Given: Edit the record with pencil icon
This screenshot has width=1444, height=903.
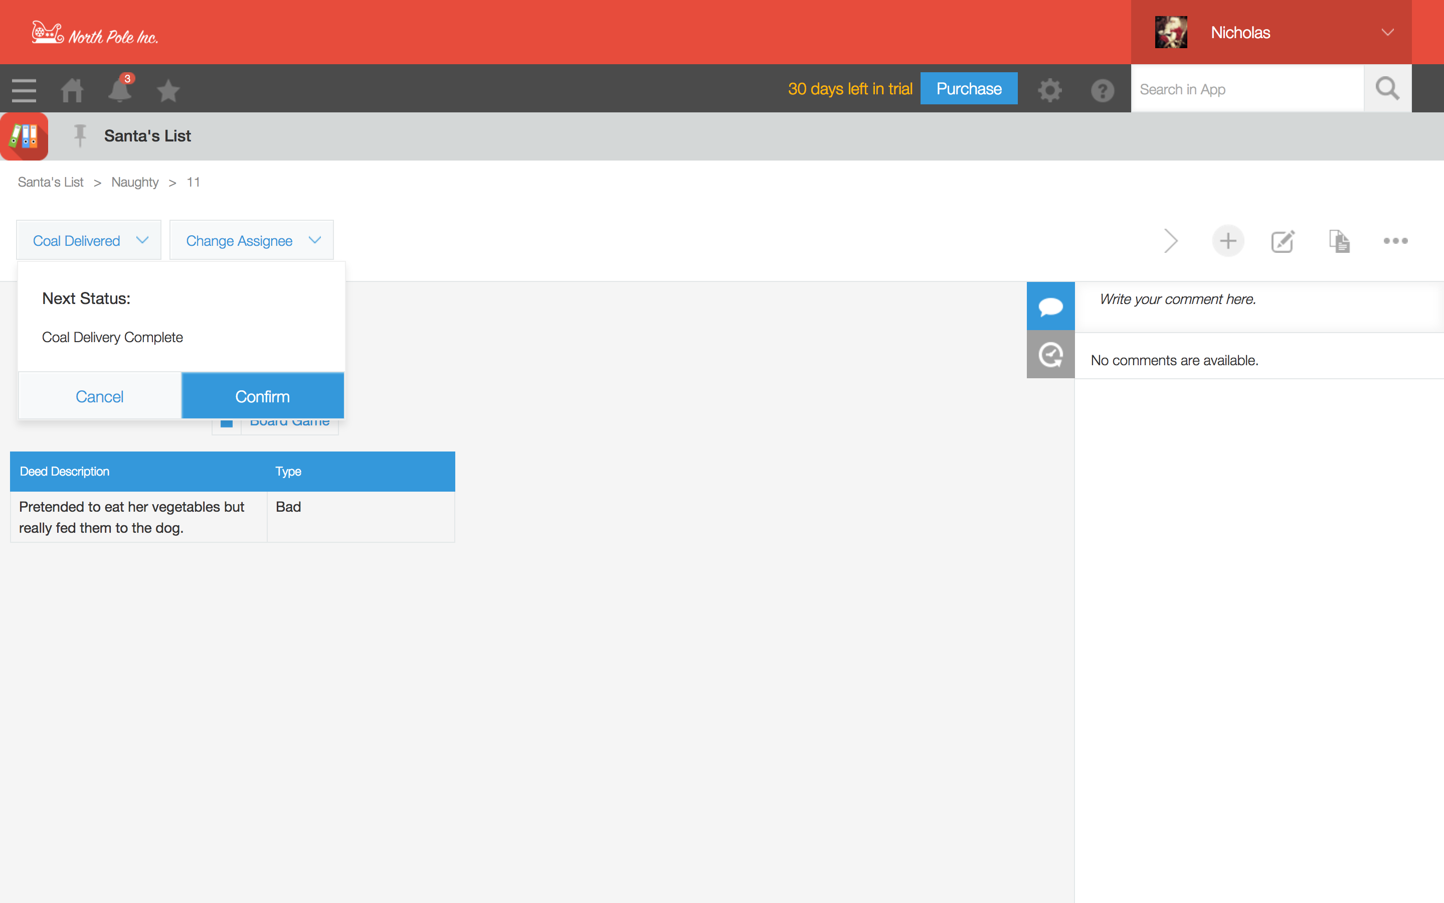Looking at the screenshot, I should [x=1282, y=241].
